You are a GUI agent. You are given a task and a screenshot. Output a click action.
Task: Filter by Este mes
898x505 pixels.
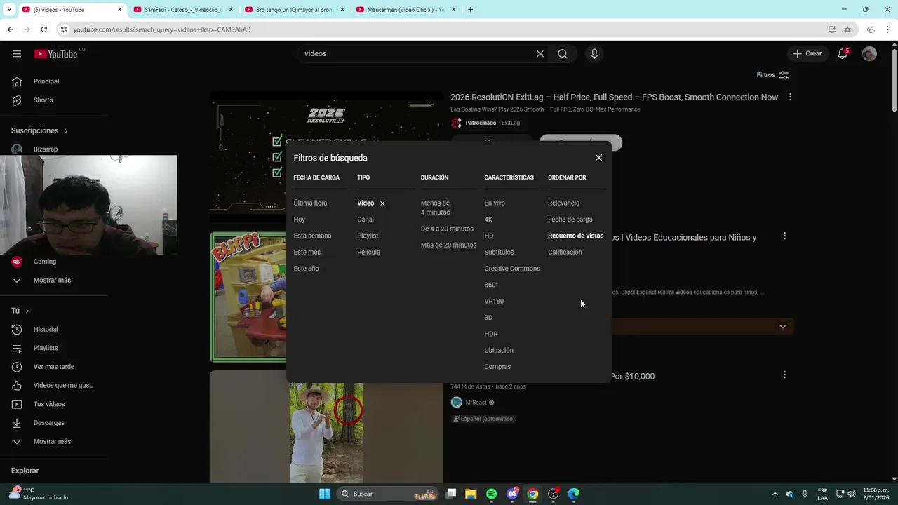click(307, 252)
